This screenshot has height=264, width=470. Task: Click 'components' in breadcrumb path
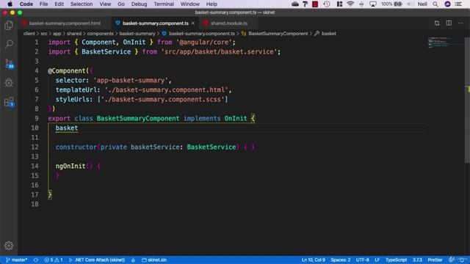pyautogui.click(x=100, y=34)
